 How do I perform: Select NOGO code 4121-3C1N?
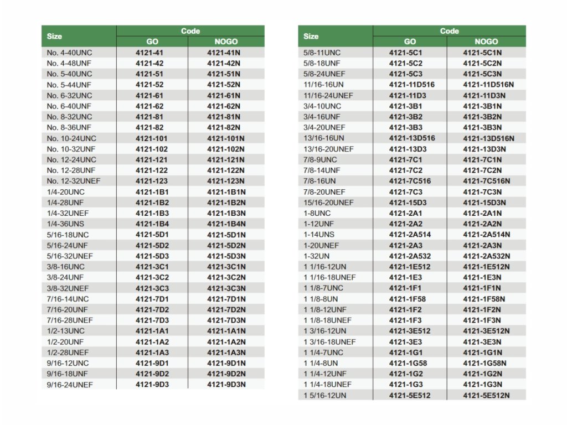click(226, 267)
